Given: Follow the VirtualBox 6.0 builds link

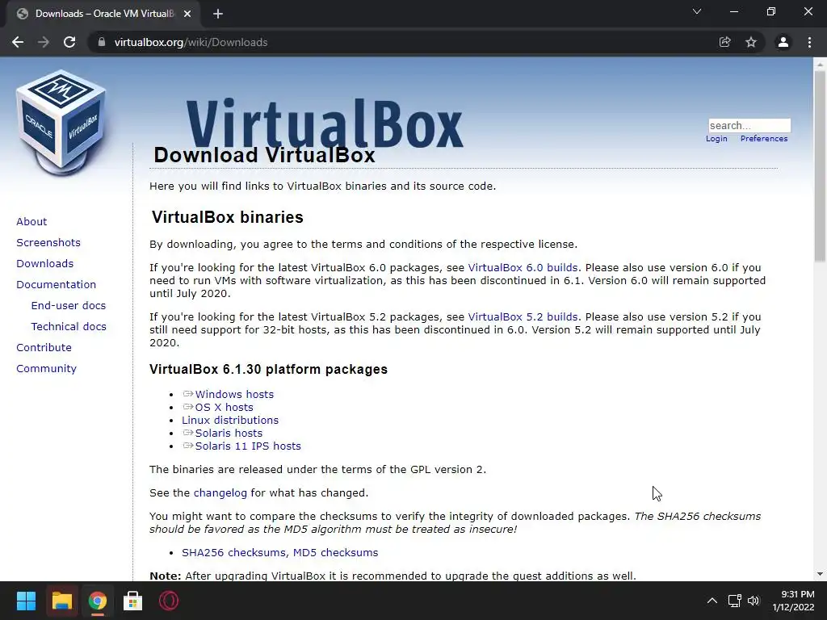Looking at the screenshot, I should point(523,268).
